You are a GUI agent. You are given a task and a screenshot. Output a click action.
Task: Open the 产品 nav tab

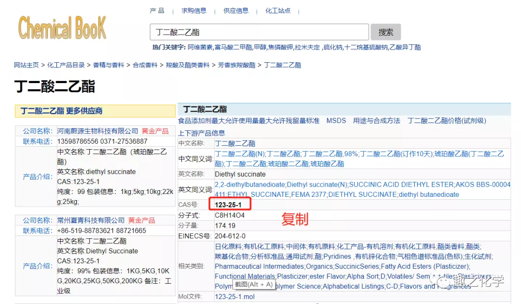point(157,11)
